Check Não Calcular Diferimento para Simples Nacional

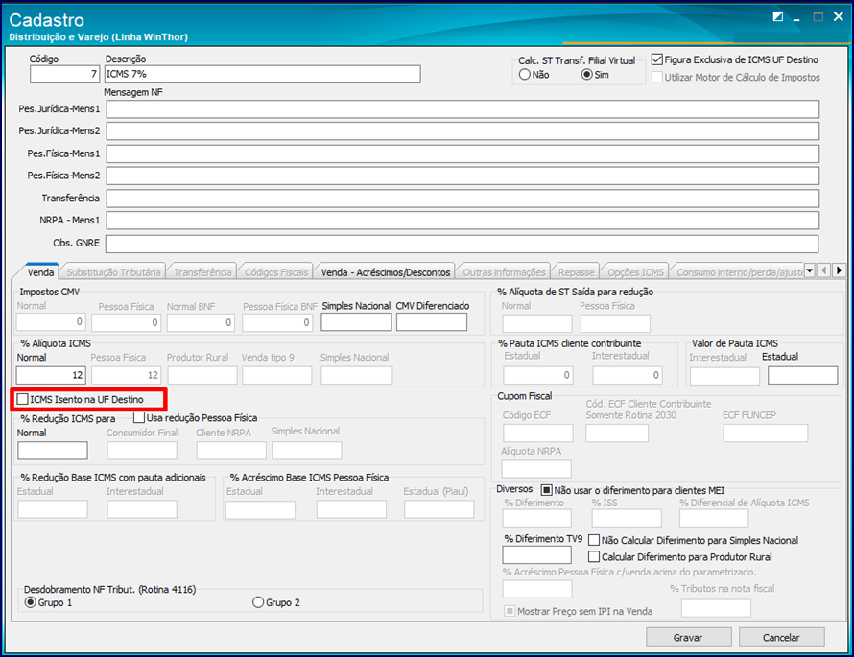(x=594, y=540)
